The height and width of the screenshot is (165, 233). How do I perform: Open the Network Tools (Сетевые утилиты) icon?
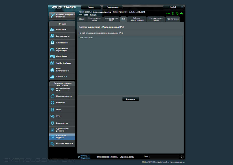click(x=52, y=143)
